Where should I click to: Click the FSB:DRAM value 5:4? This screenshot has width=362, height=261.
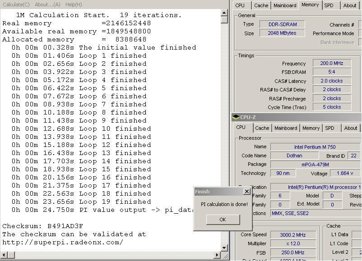332,72
